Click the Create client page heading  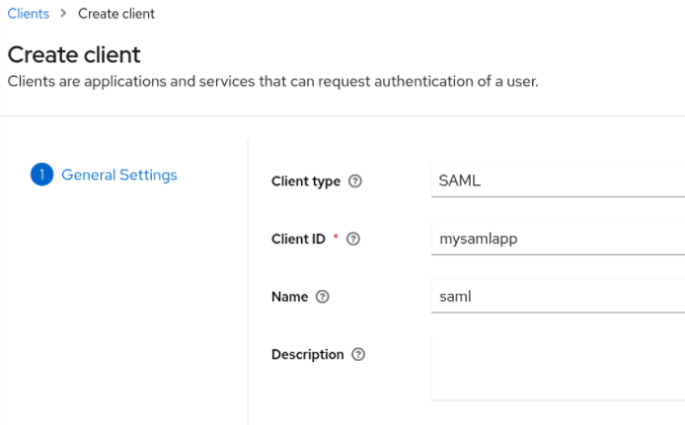tap(74, 54)
